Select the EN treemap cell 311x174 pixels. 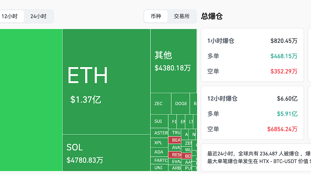point(181,122)
